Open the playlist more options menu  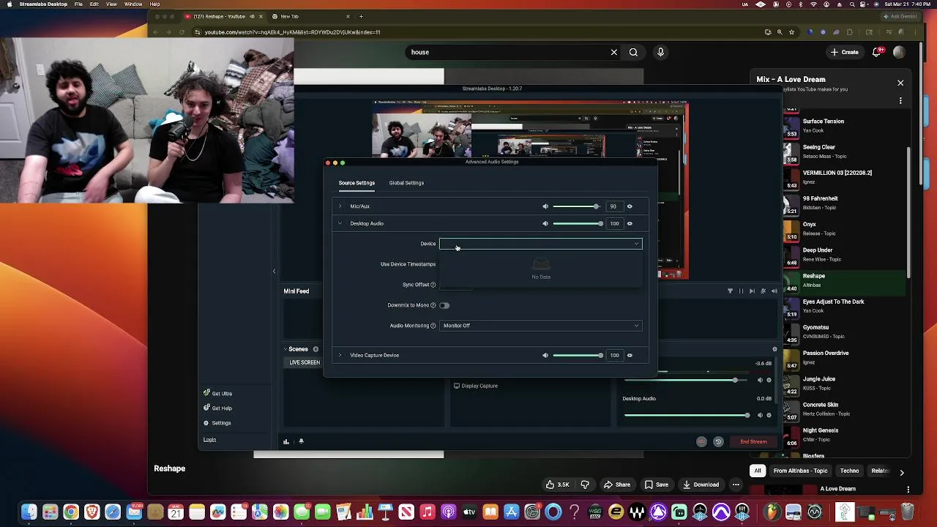(900, 101)
